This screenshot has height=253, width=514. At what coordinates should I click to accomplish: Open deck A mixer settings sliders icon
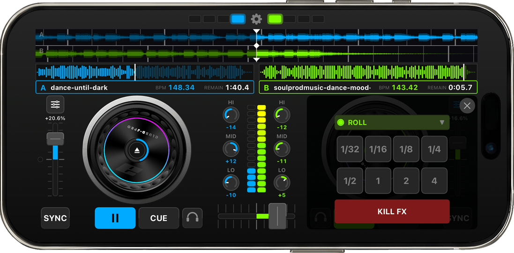[x=55, y=105]
